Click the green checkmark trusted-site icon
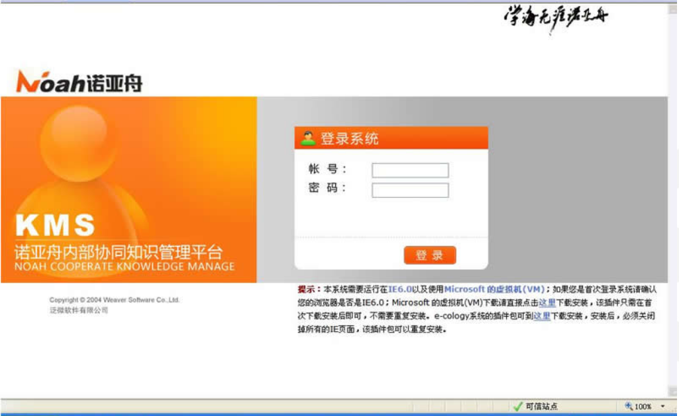This screenshot has height=416, width=679. tap(517, 406)
